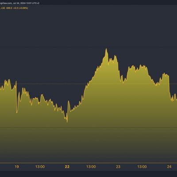Click the yellow time axis baseline
The height and width of the screenshot is (177, 177).
88,163
